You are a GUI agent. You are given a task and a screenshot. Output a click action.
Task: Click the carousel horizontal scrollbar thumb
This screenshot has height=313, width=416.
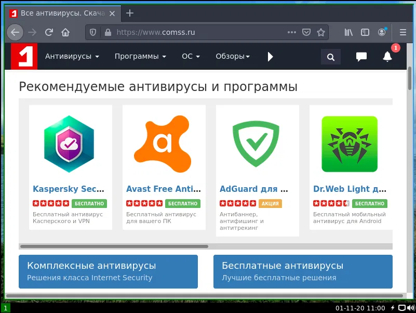[114, 246]
